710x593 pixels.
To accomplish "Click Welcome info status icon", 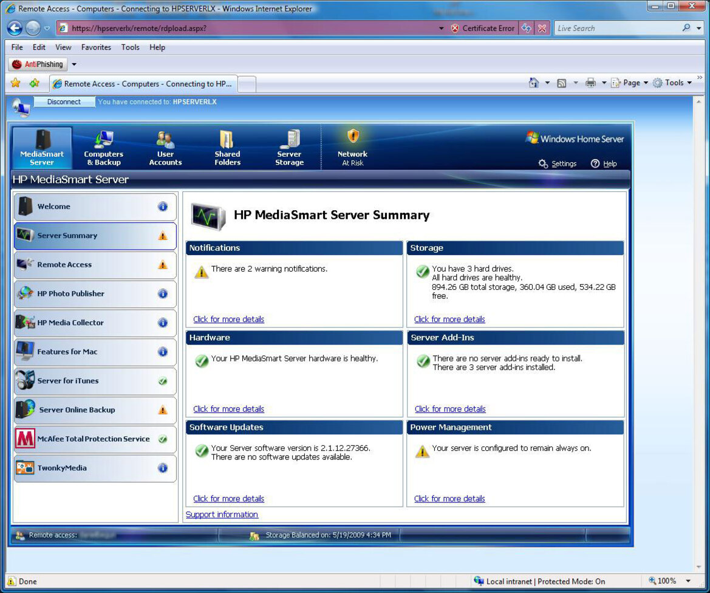I will pos(163,207).
